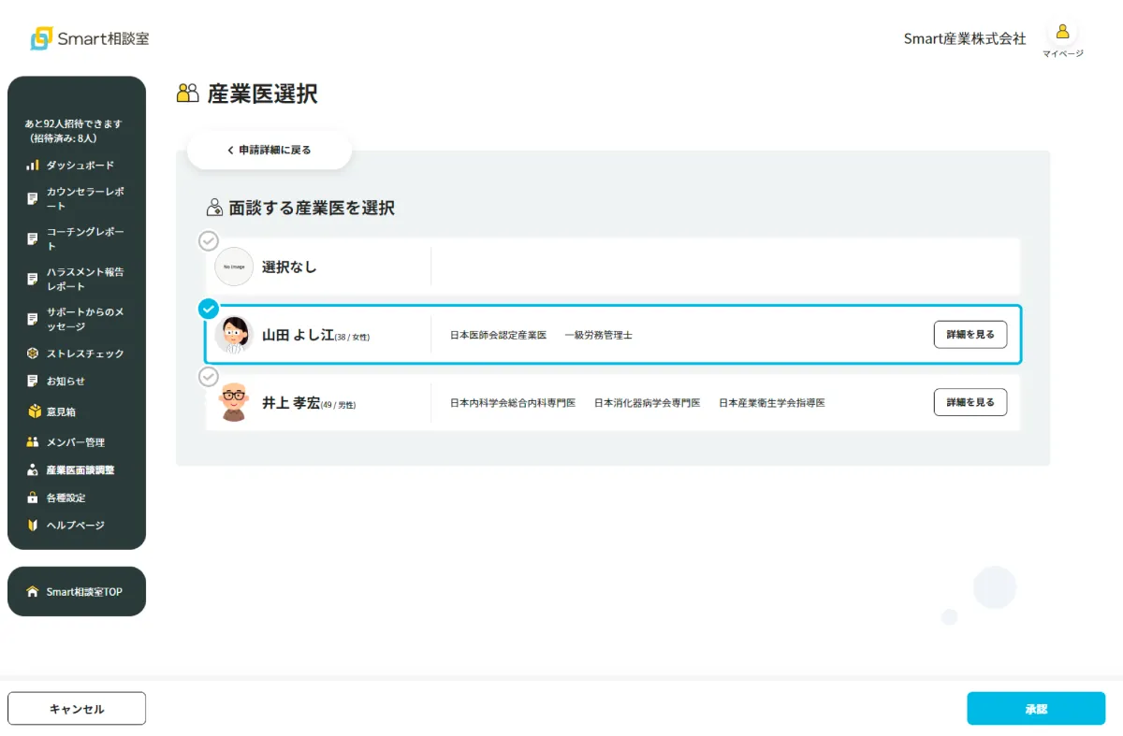Open the ヘルプページ help section
Screen dimensions: 1123x736
[x=75, y=526]
